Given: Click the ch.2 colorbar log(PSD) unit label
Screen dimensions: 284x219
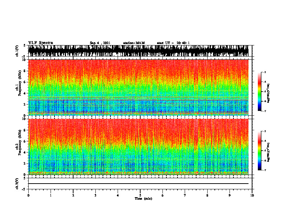Looking at the screenshot, I should tap(269, 152).
